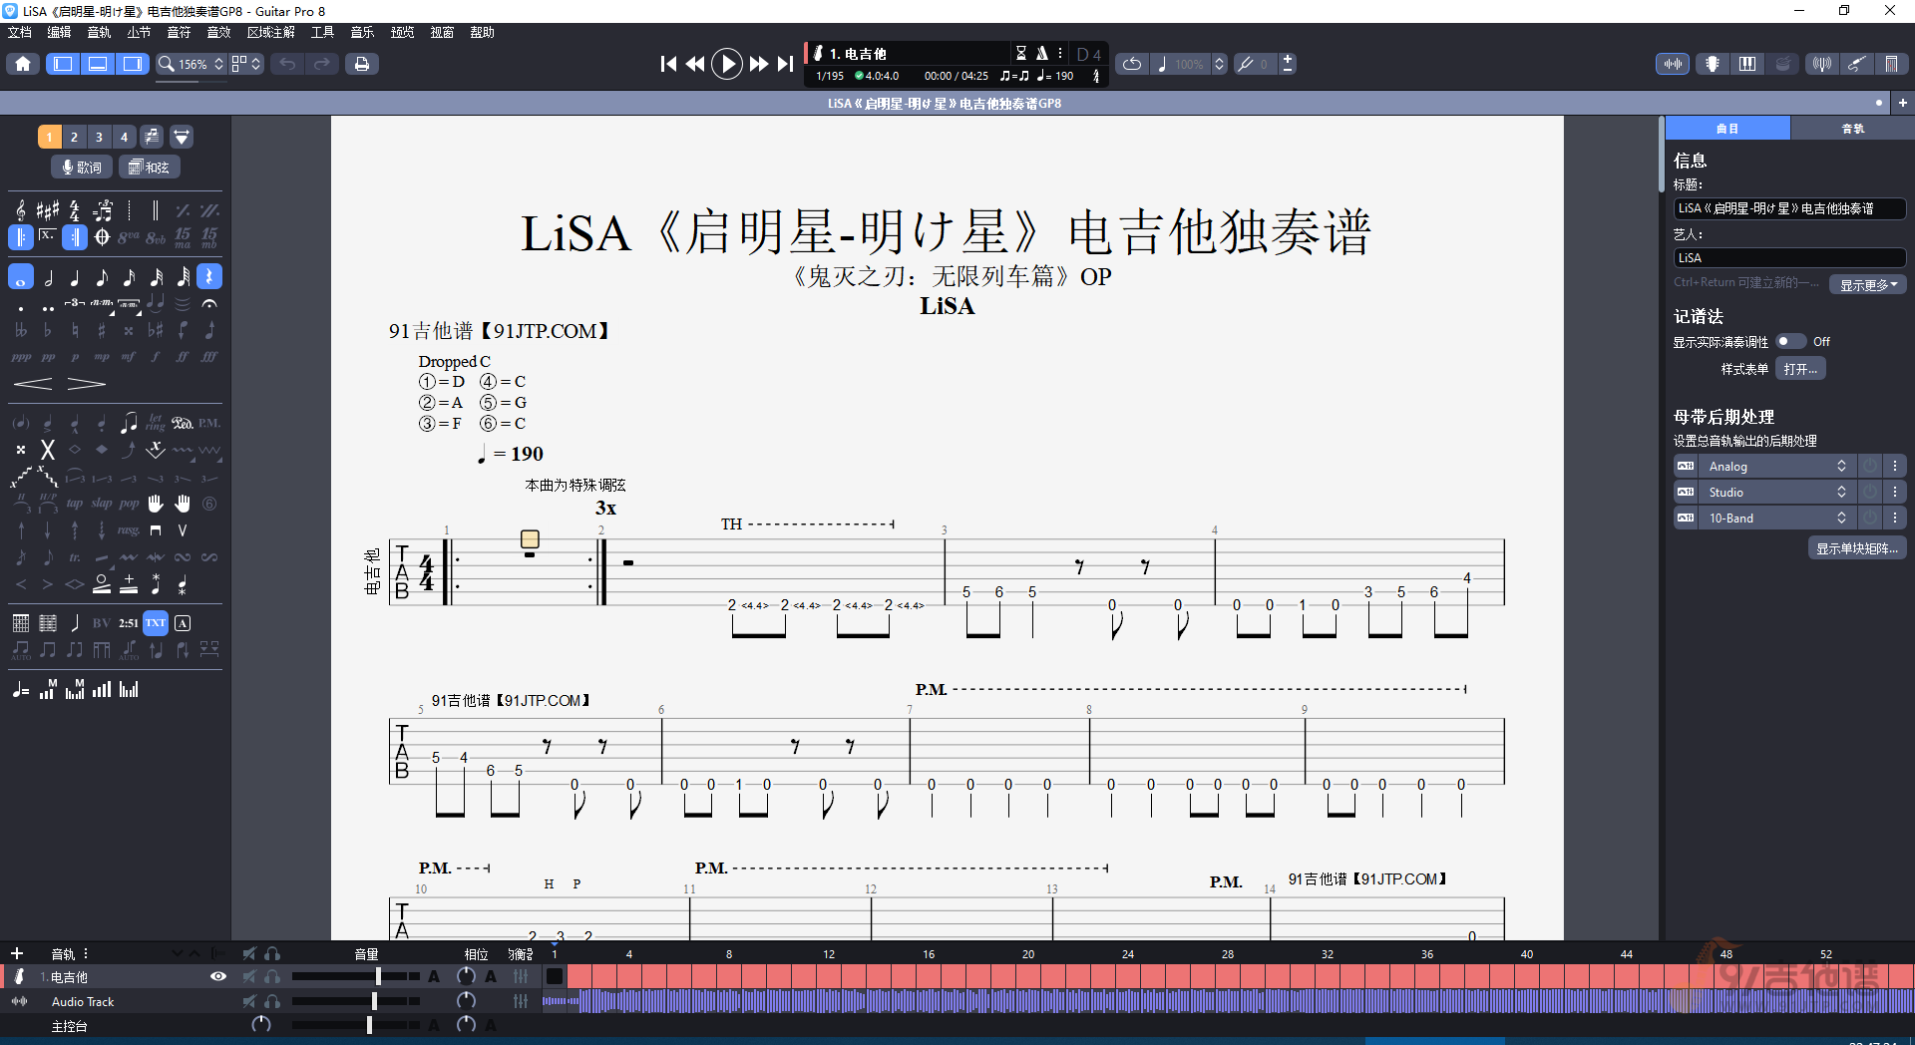Image resolution: width=1915 pixels, height=1045 pixels.
Task: Open the Studio mastering preset dropdown
Action: point(1776,493)
